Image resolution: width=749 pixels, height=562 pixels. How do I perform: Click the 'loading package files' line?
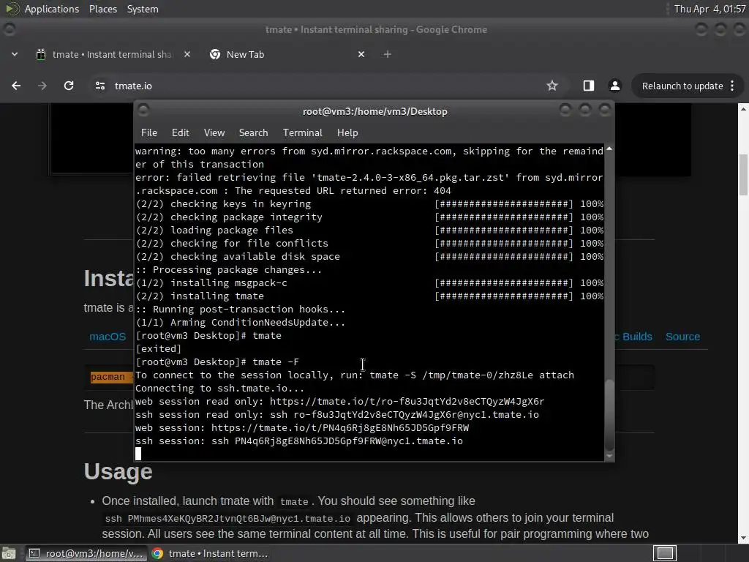click(369, 230)
